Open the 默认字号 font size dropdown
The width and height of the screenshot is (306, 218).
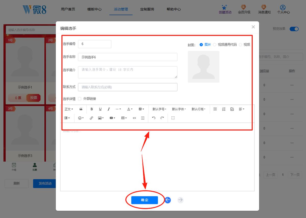click(x=159, y=109)
